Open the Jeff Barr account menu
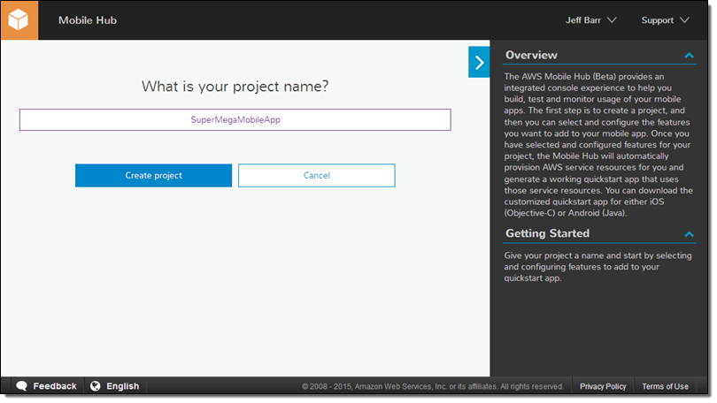The width and height of the screenshot is (717, 403). pyautogui.click(x=590, y=20)
